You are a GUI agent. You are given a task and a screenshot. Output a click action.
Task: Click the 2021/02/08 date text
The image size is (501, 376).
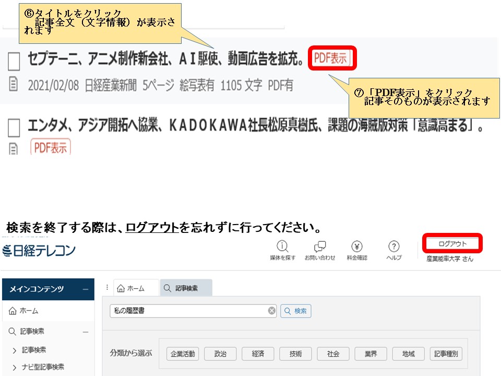(x=53, y=85)
